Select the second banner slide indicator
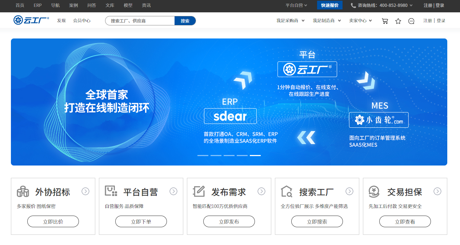 (216, 155)
